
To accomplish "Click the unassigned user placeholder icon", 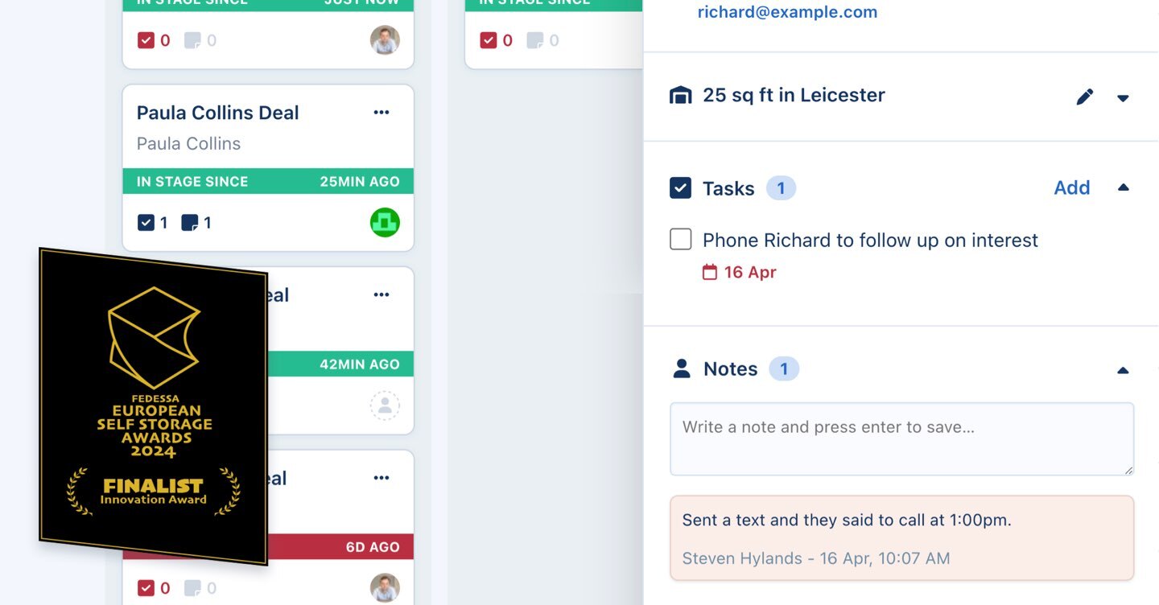I will [x=385, y=405].
